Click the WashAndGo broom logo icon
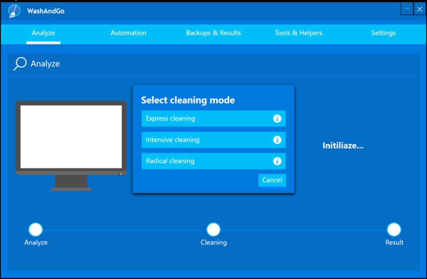This screenshot has height=279, width=427. (14, 11)
